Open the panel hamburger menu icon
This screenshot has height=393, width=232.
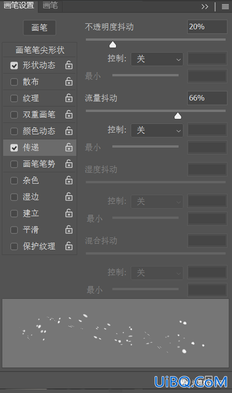pyautogui.click(x=225, y=7)
